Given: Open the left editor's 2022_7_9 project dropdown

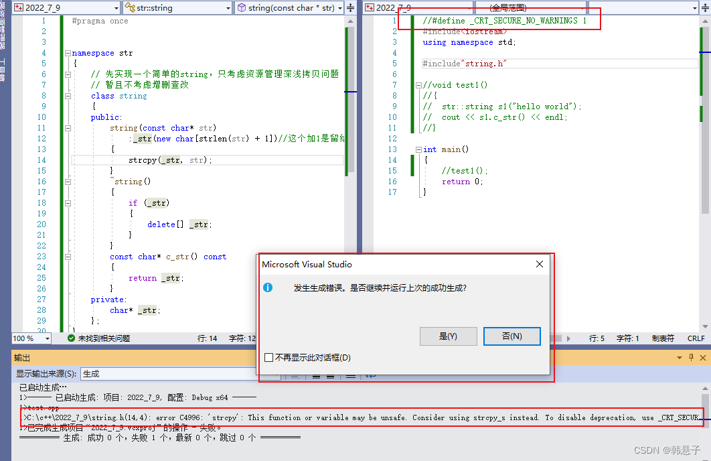Looking at the screenshot, I should pos(66,8).
